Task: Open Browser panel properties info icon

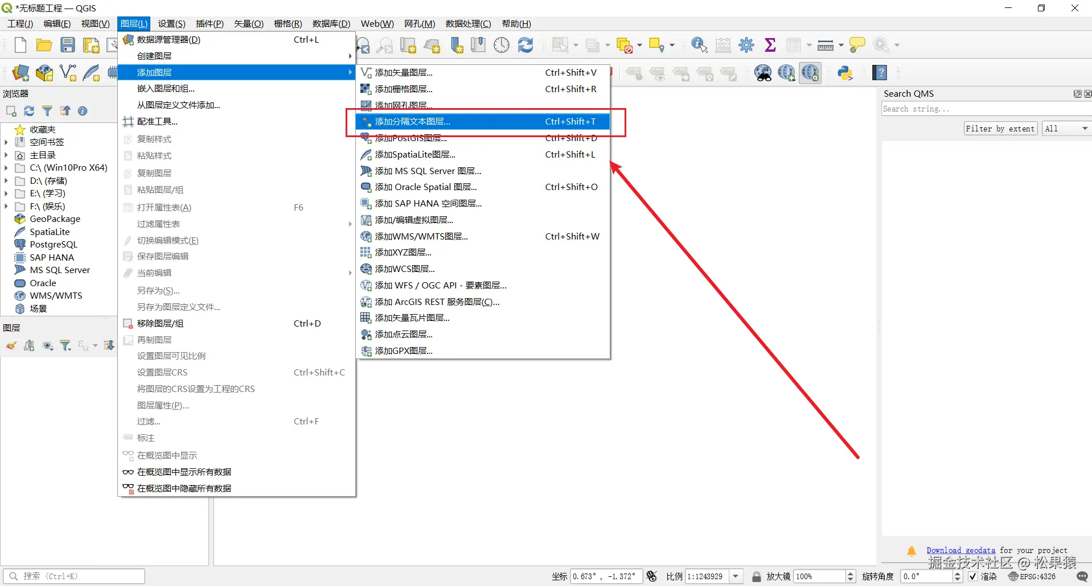Action: click(83, 111)
